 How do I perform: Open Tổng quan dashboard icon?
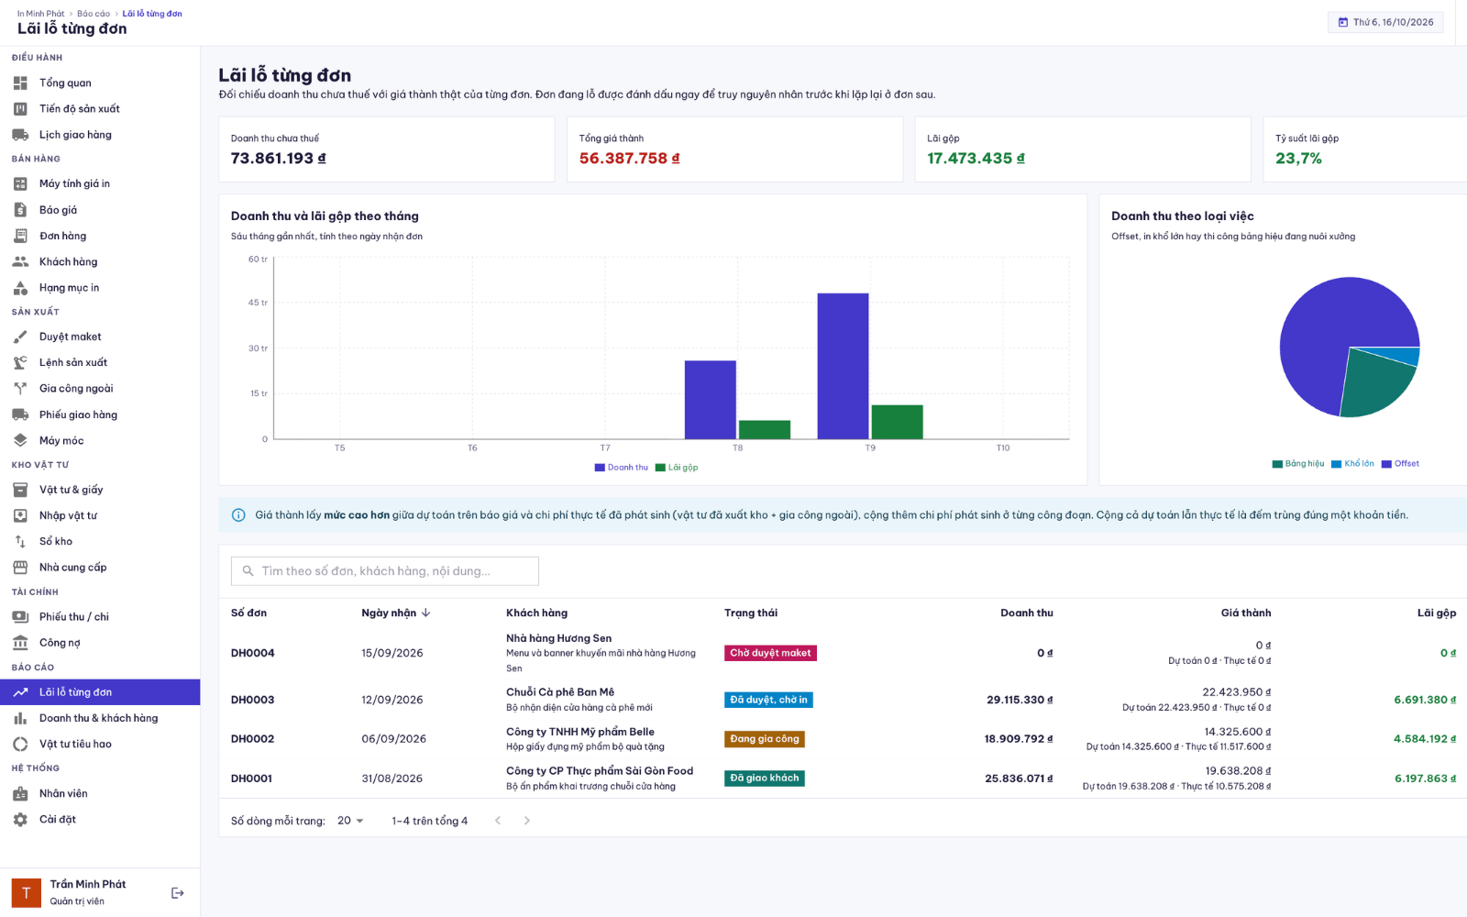point(20,83)
